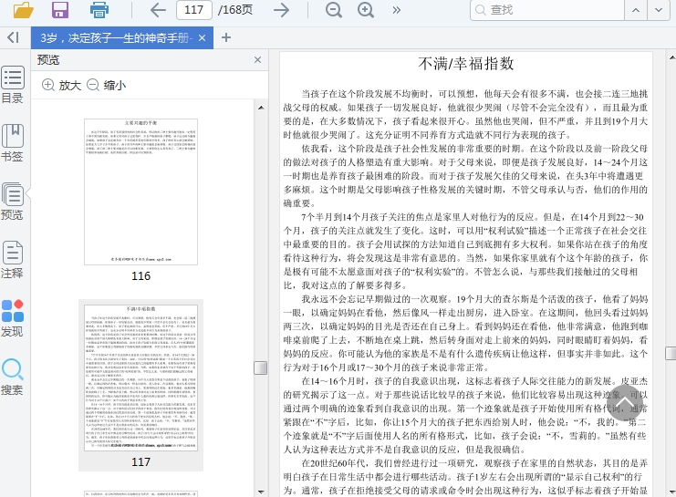Go to previous page with left arrow

click(158, 10)
